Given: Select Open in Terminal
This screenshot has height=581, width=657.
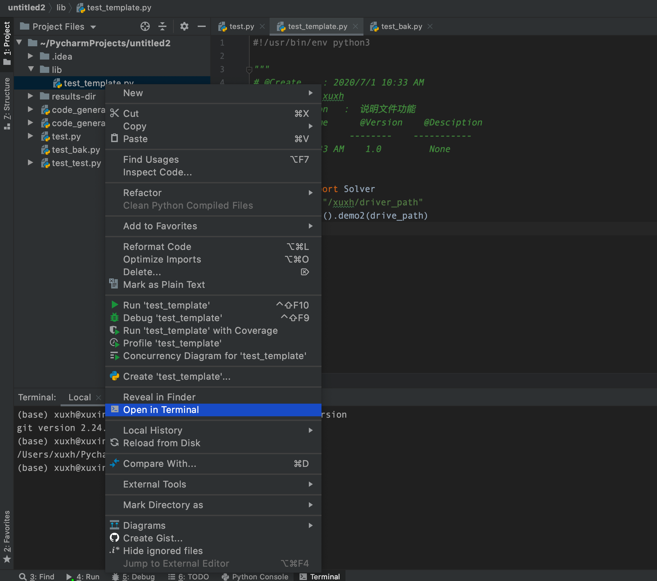Looking at the screenshot, I should [x=213, y=410].
